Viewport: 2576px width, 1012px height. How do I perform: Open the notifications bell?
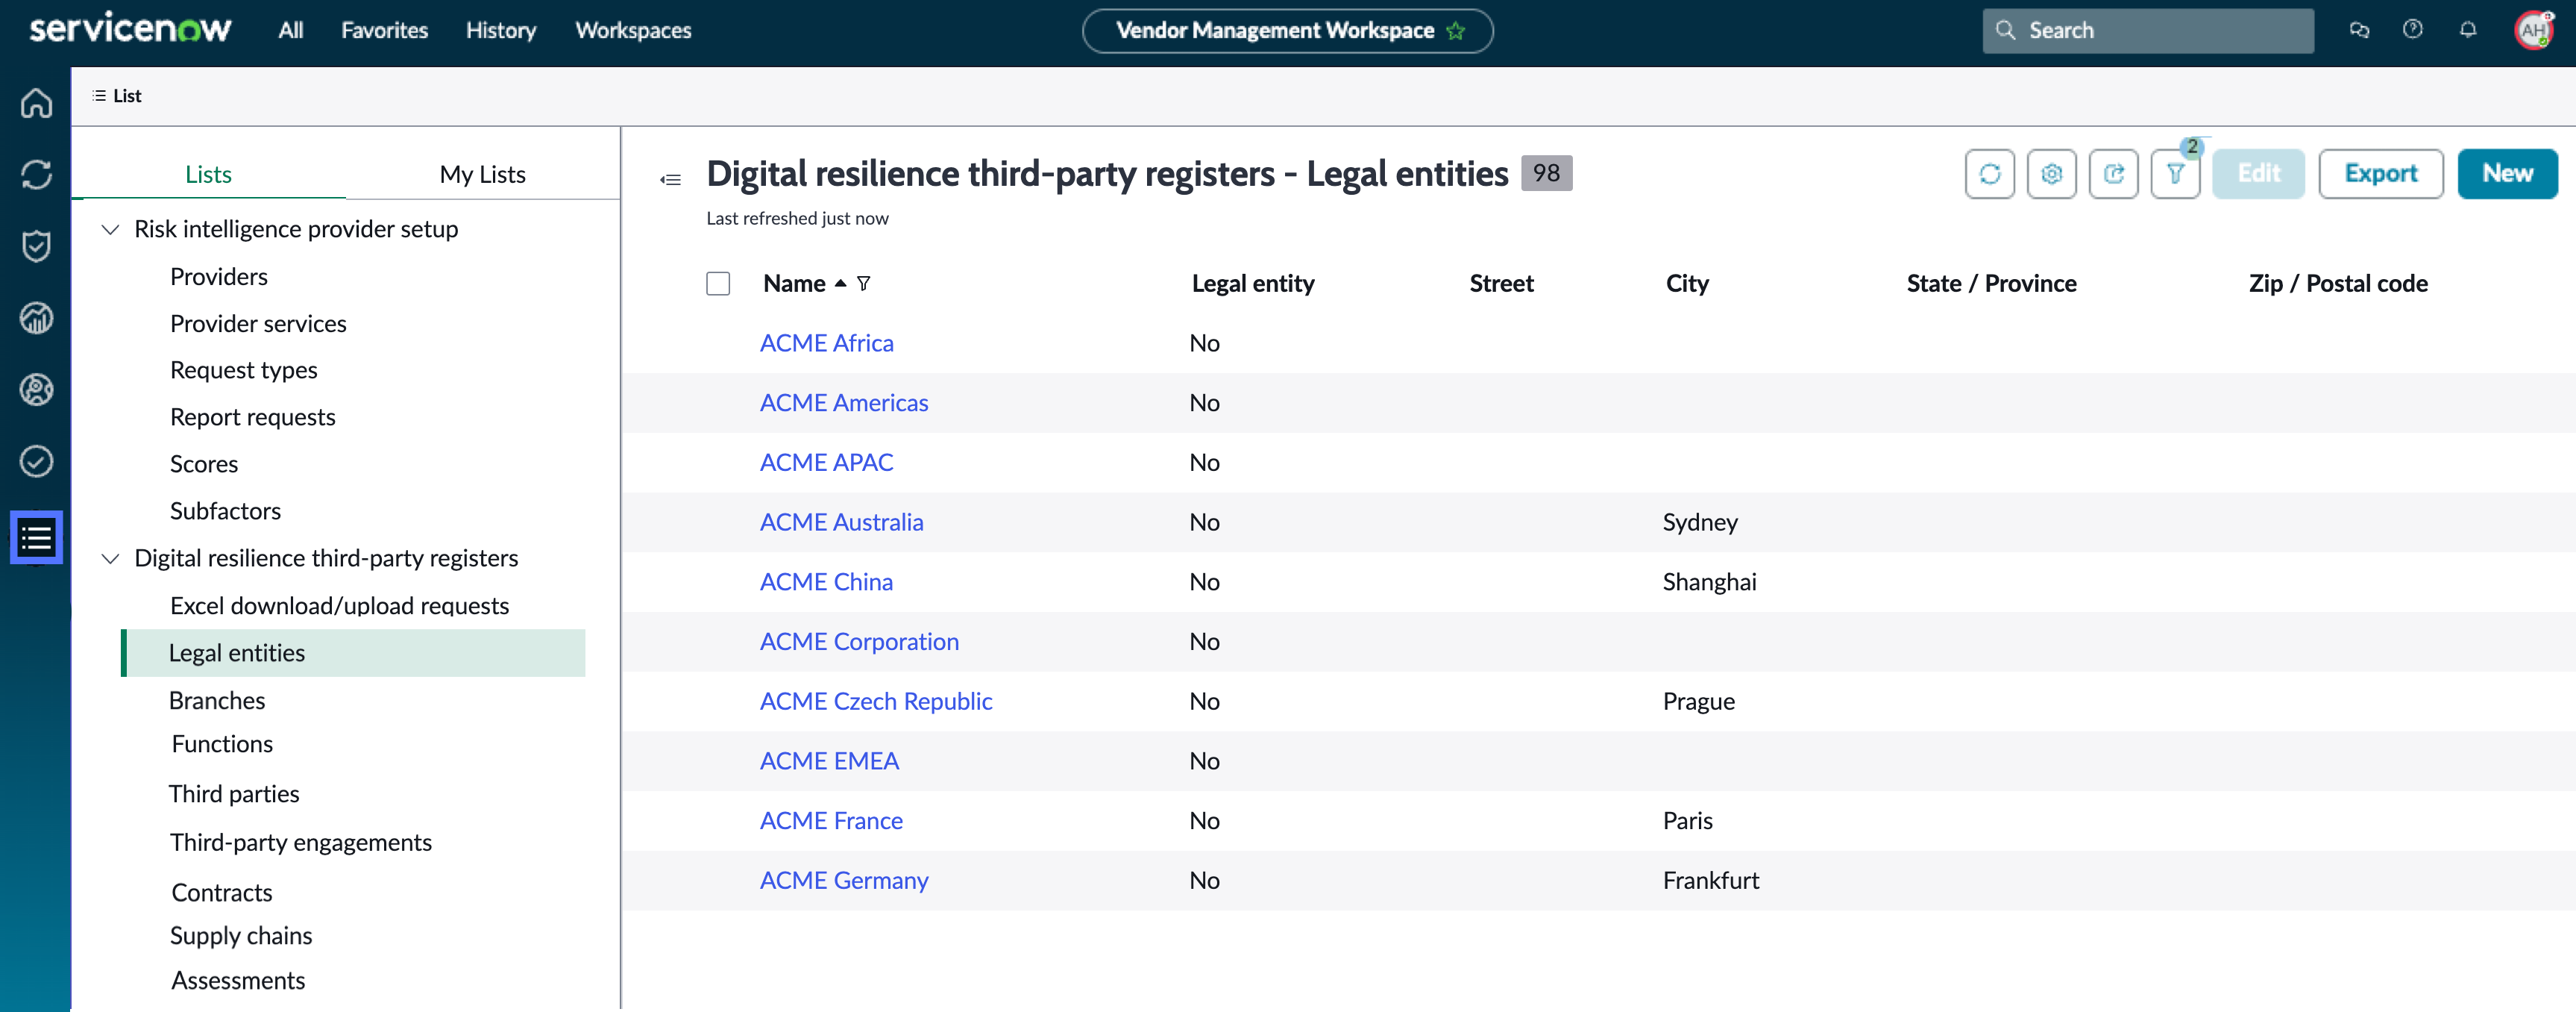(x=2468, y=30)
